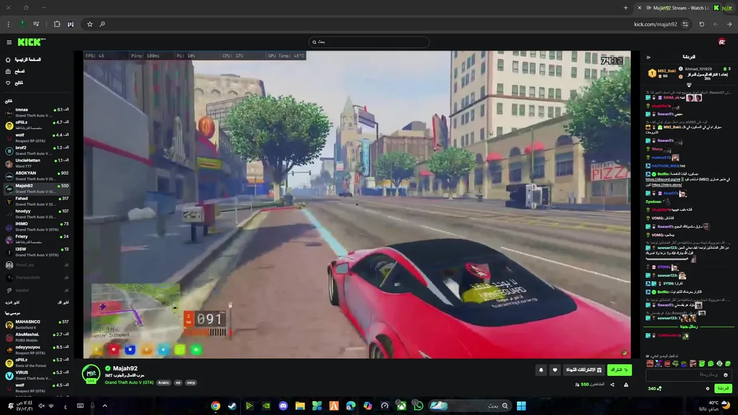Expand the chat leaderboard arrow
Screen dimensions: 738x415
689,85
